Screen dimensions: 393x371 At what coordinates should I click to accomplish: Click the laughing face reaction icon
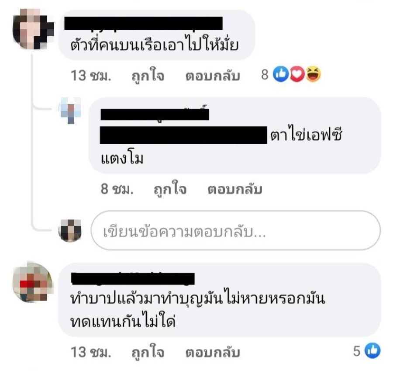pyautogui.click(x=313, y=74)
